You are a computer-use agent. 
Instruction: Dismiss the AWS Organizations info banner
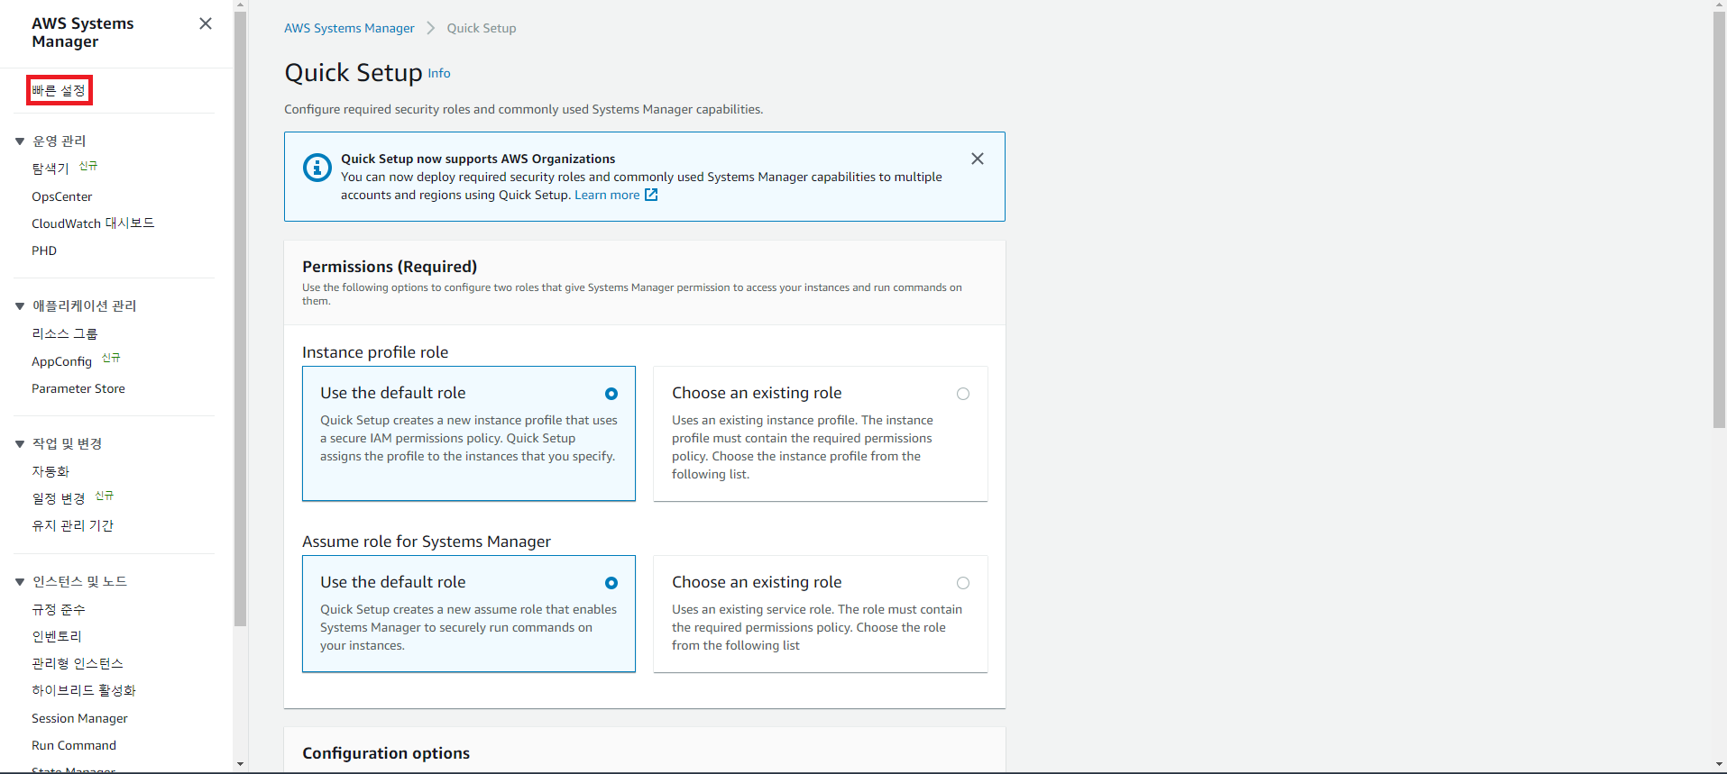[978, 159]
